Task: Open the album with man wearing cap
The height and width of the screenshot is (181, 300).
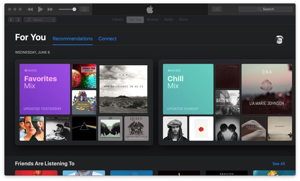Action: 175,128
